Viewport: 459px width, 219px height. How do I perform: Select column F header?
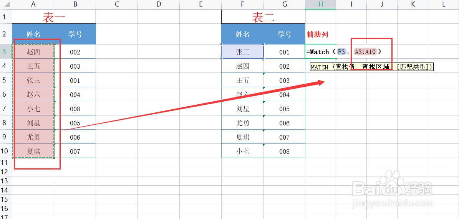(x=242, y=4)
